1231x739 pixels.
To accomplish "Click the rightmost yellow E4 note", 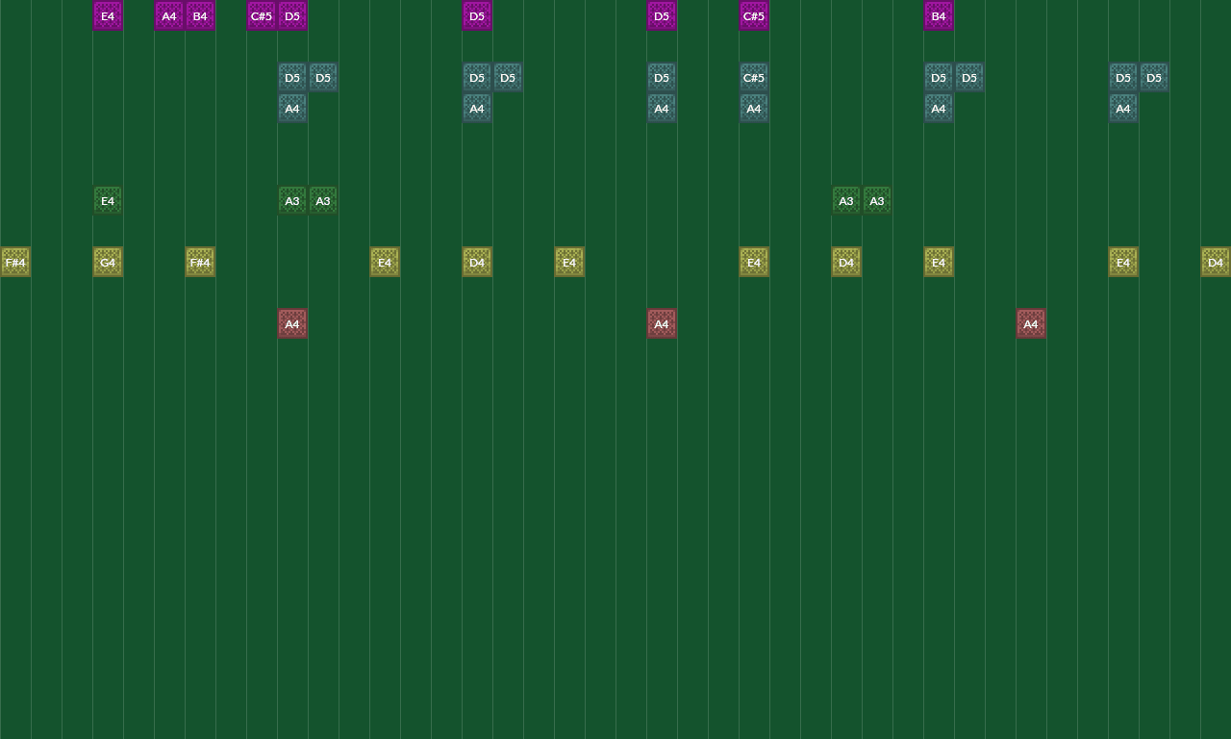I will point(1123,262).
